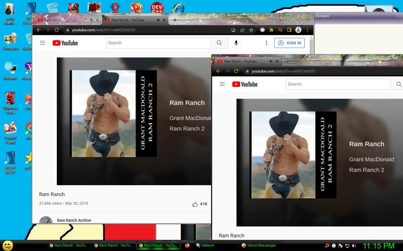This screenshot has height=251, width=403.
Task: Open the puzzle-piece Extensions menu
Action: [x=271, y=30]
